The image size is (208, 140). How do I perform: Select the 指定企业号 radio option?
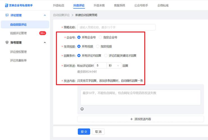[100, 37]
